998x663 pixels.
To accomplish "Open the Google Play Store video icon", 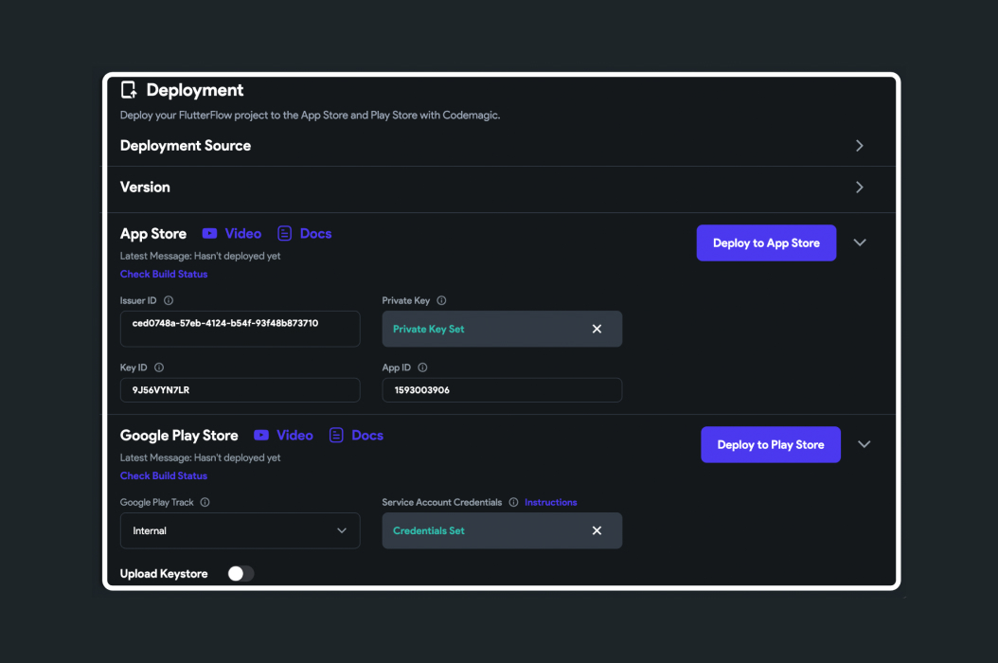I will click(x=261, y=435).
